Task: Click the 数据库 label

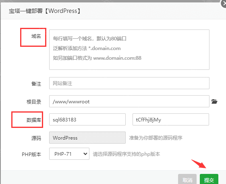Action: 34,120
